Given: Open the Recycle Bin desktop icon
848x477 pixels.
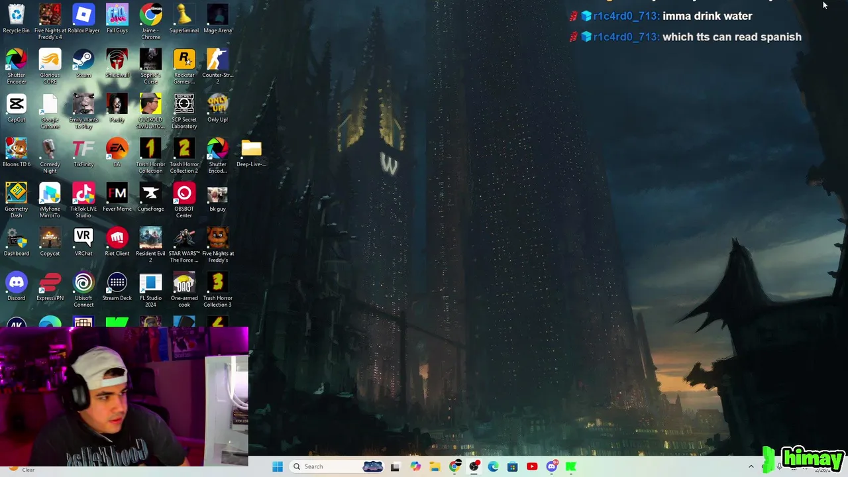Looking at the screenshot, I should pyautogui.click(x=16, y=19).
